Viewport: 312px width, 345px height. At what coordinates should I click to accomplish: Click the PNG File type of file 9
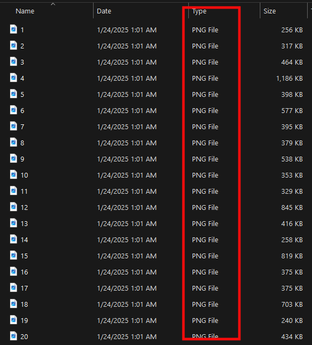pos(205,159)
